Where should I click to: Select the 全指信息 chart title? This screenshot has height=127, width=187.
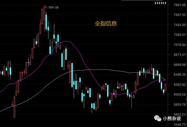point(106,23)
